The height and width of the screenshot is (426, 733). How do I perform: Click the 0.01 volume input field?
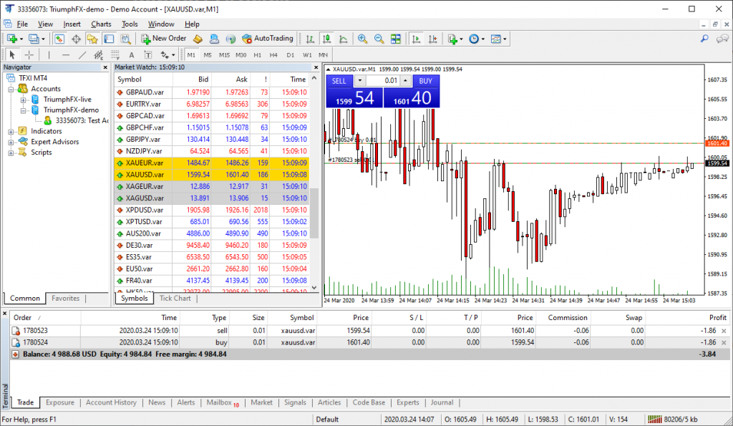coord(383,80)
